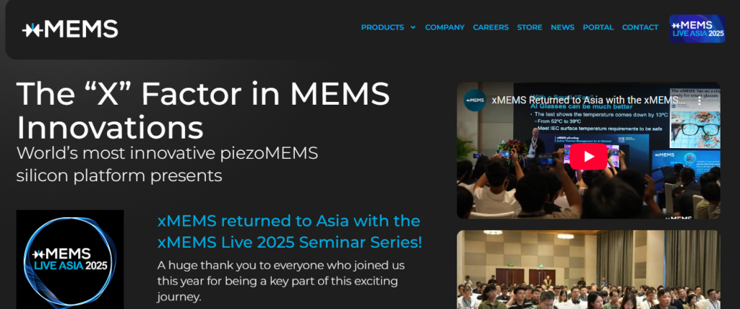
Task: Open the PORTAL link
Action: pyautogui.click(x=598, y=27)
